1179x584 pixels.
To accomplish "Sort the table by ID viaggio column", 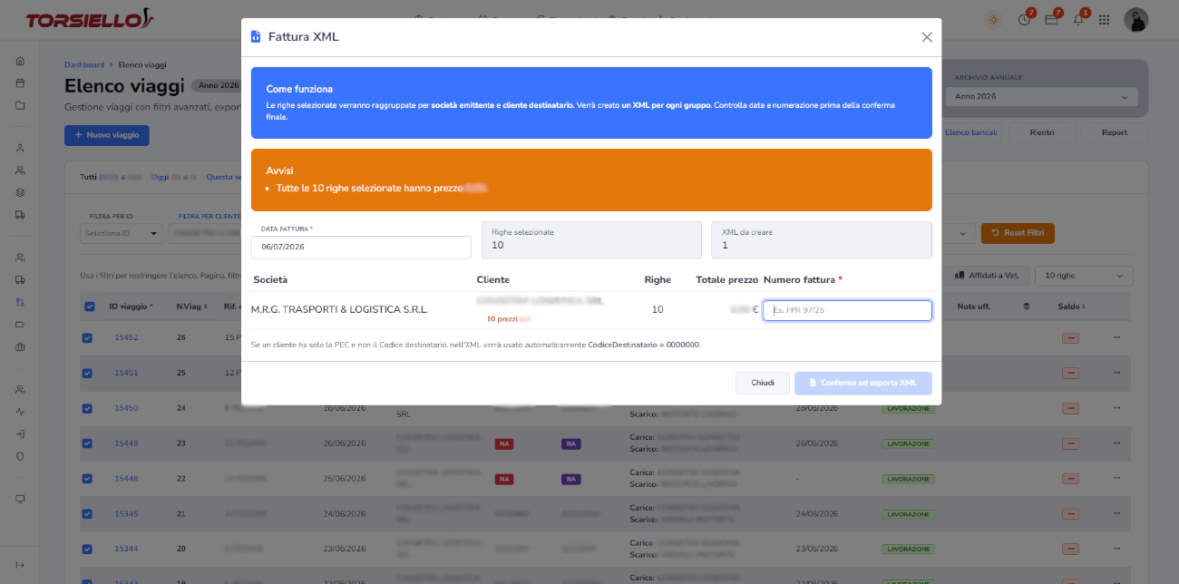I will (x=132, y=307).
